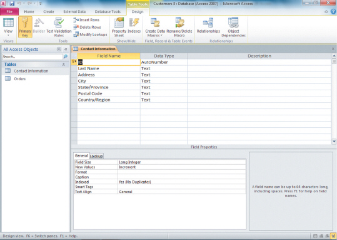Switch to the Lookup properties tab
The width and height of the screenshot is (337, 240).
click(96, 156)
